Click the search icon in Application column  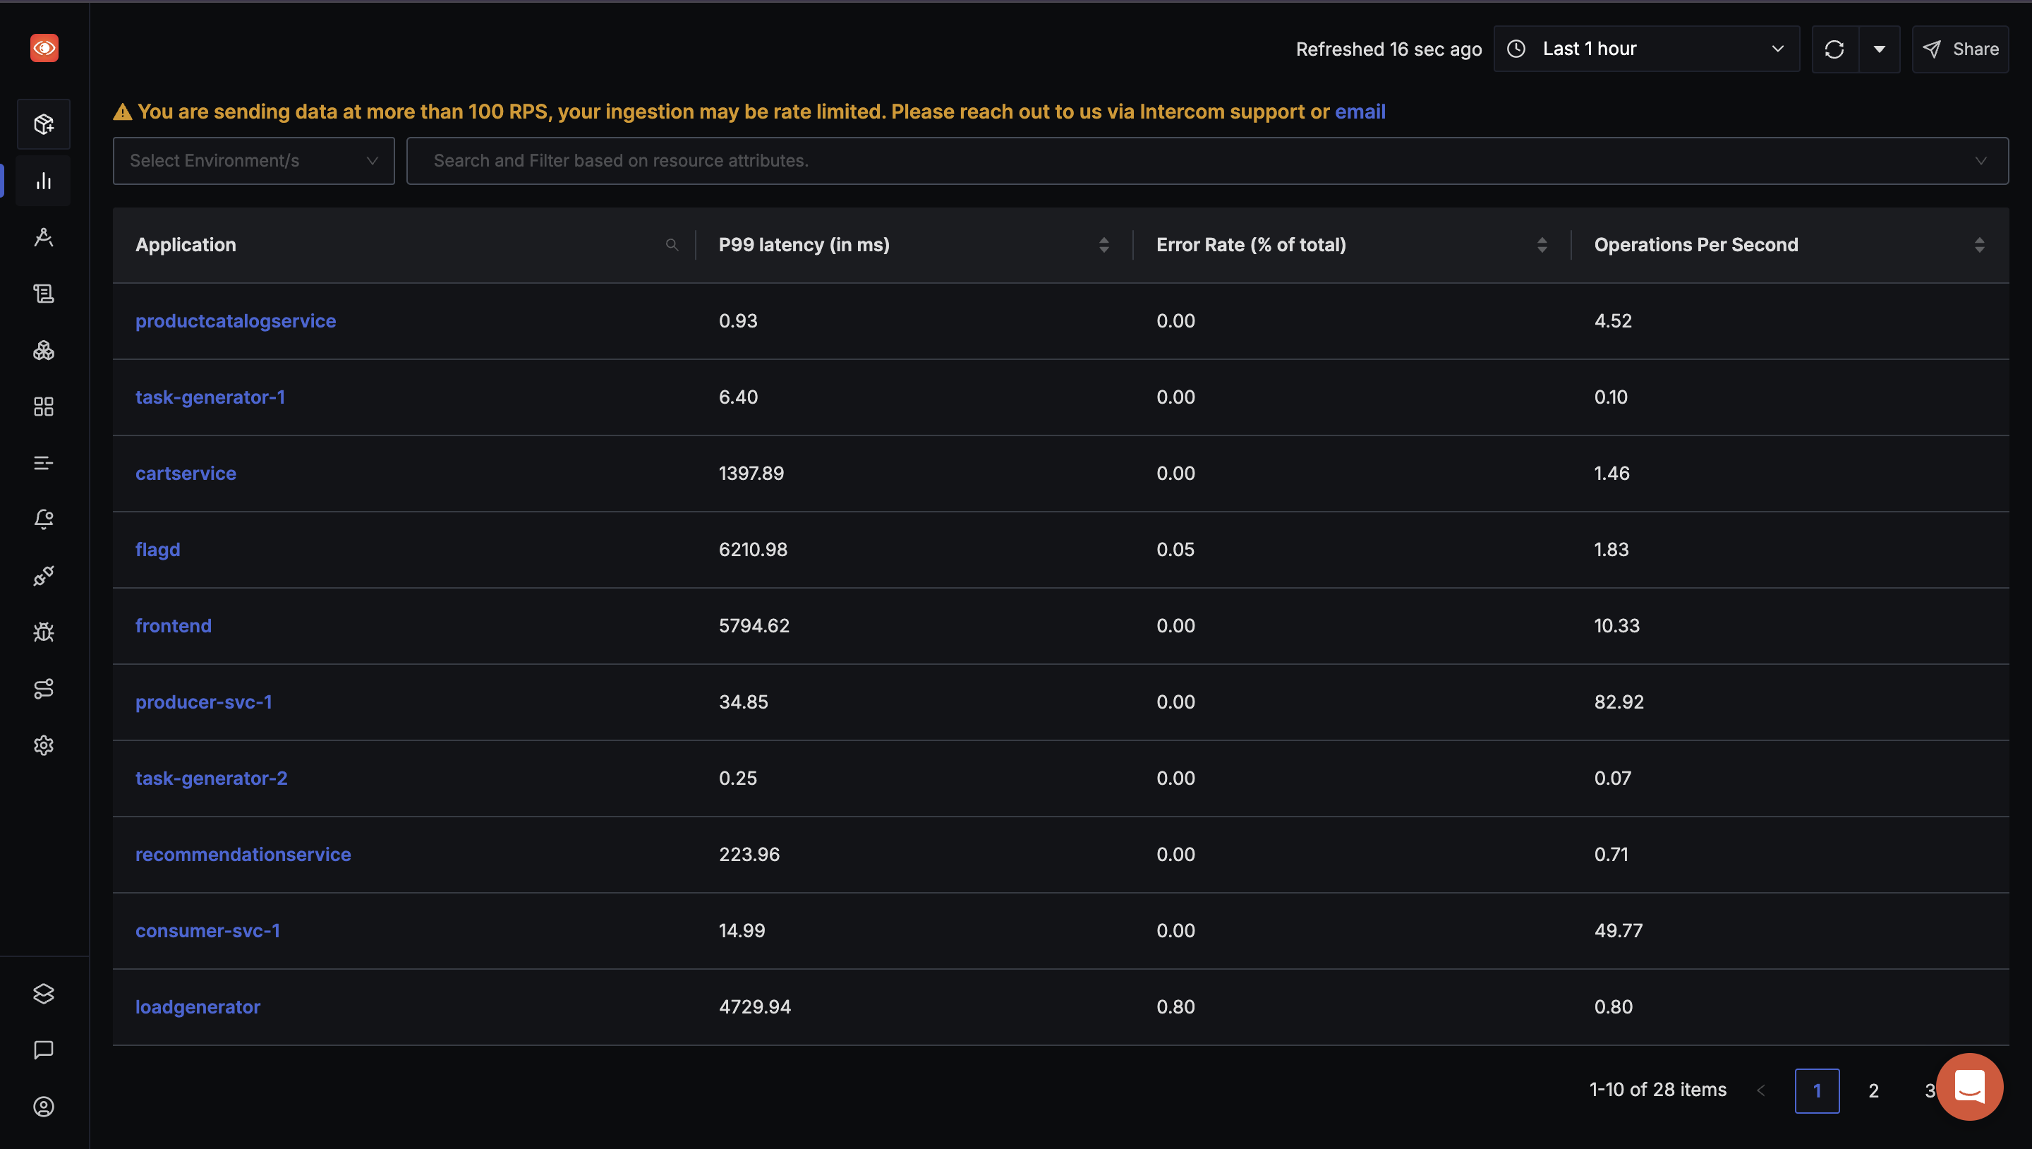pos(671,245)
